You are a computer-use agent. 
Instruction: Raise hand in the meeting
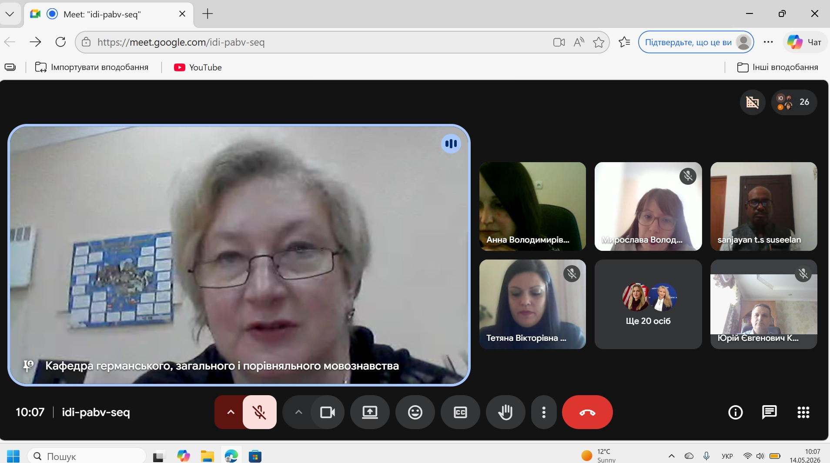(505, 412)
